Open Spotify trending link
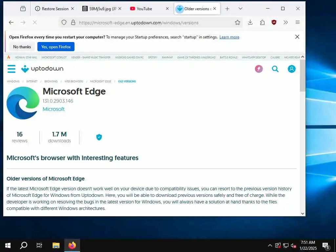336x252 pixels. point(153,57)
